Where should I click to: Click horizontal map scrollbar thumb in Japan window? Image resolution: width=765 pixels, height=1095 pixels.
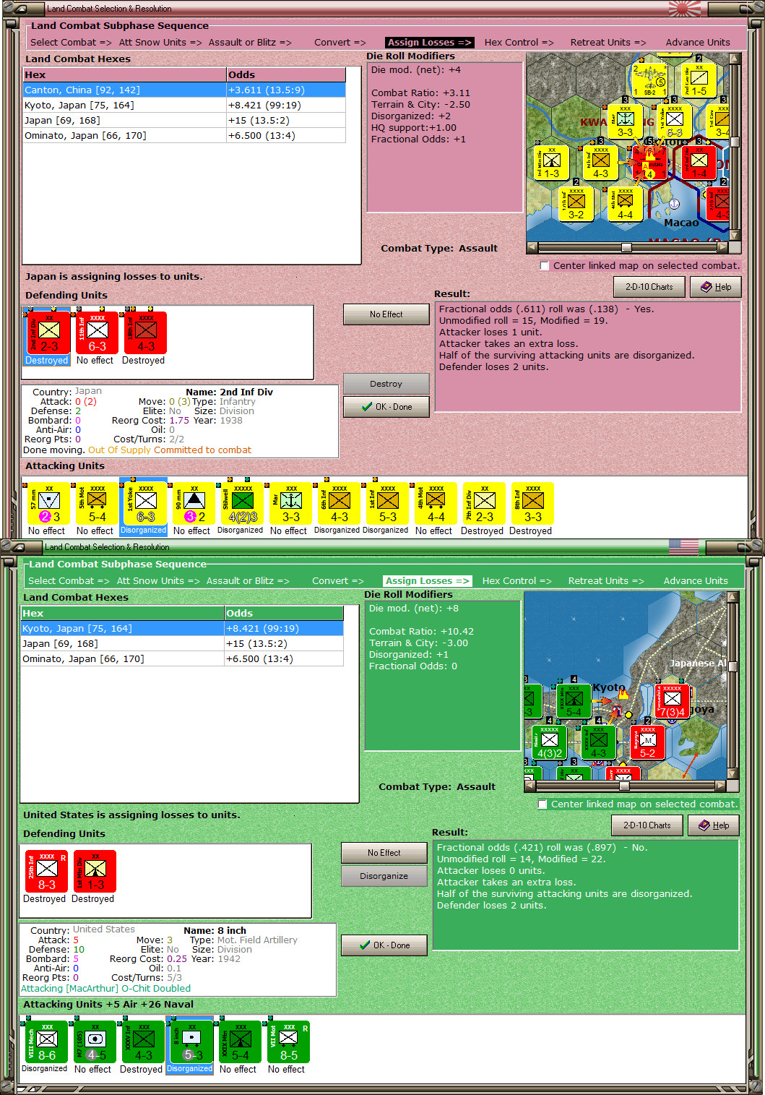tap(626, 247)
